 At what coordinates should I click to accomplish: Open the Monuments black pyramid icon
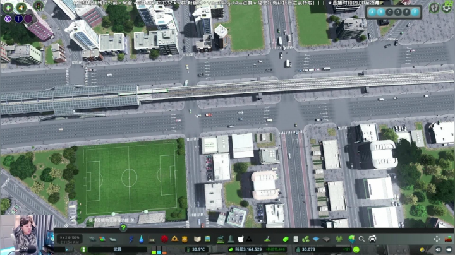click(249, 239)
